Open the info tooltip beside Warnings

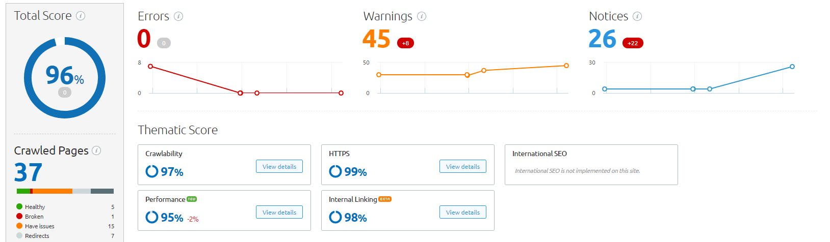click(x=422, y=16)
